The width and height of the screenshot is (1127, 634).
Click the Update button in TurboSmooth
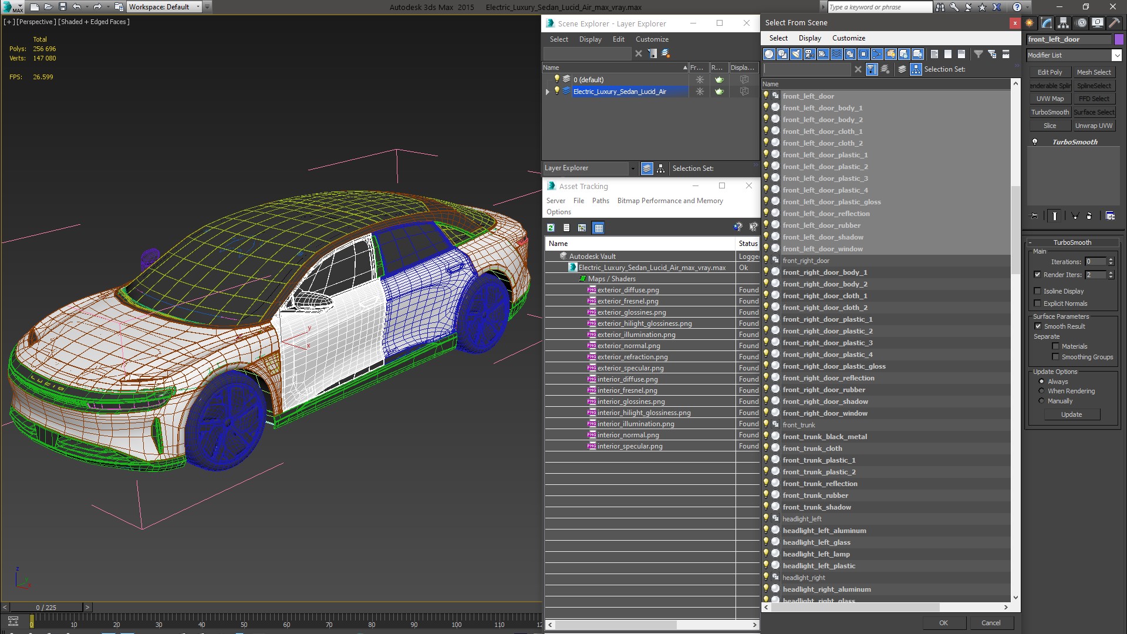click(x=1072, y=414)
